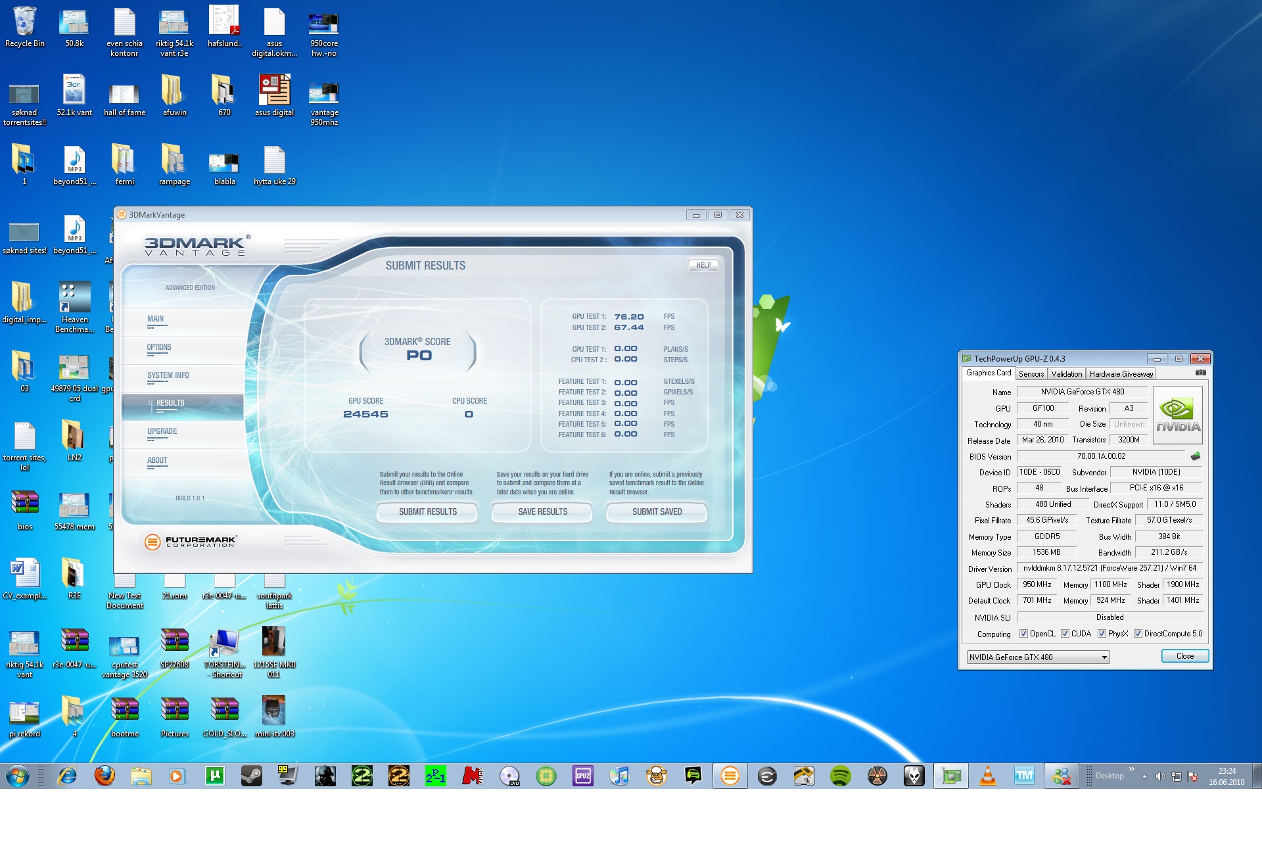Click the Windows Start orb
The height and width of the screenshot is (852, 1262).
[x=17, y=776]
